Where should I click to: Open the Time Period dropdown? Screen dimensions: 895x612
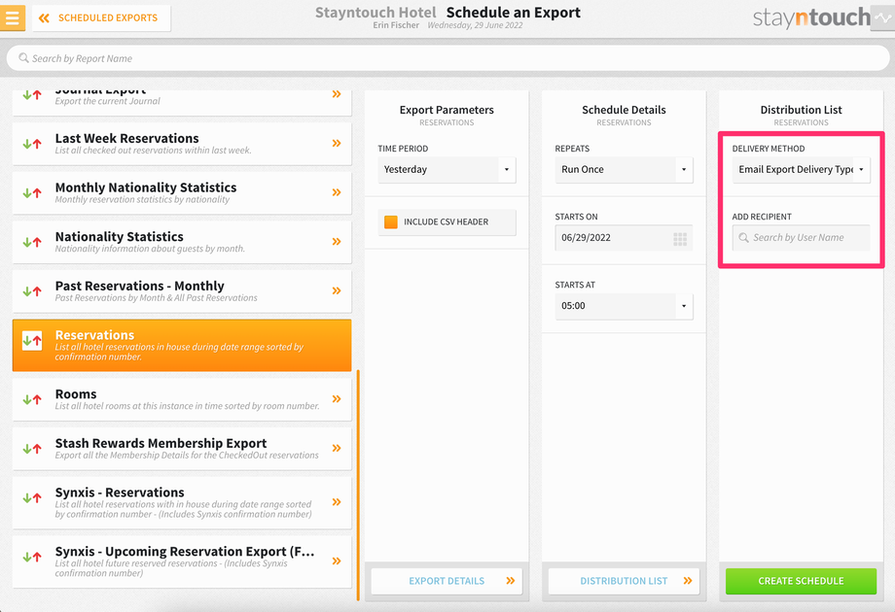tap(447, 169)
